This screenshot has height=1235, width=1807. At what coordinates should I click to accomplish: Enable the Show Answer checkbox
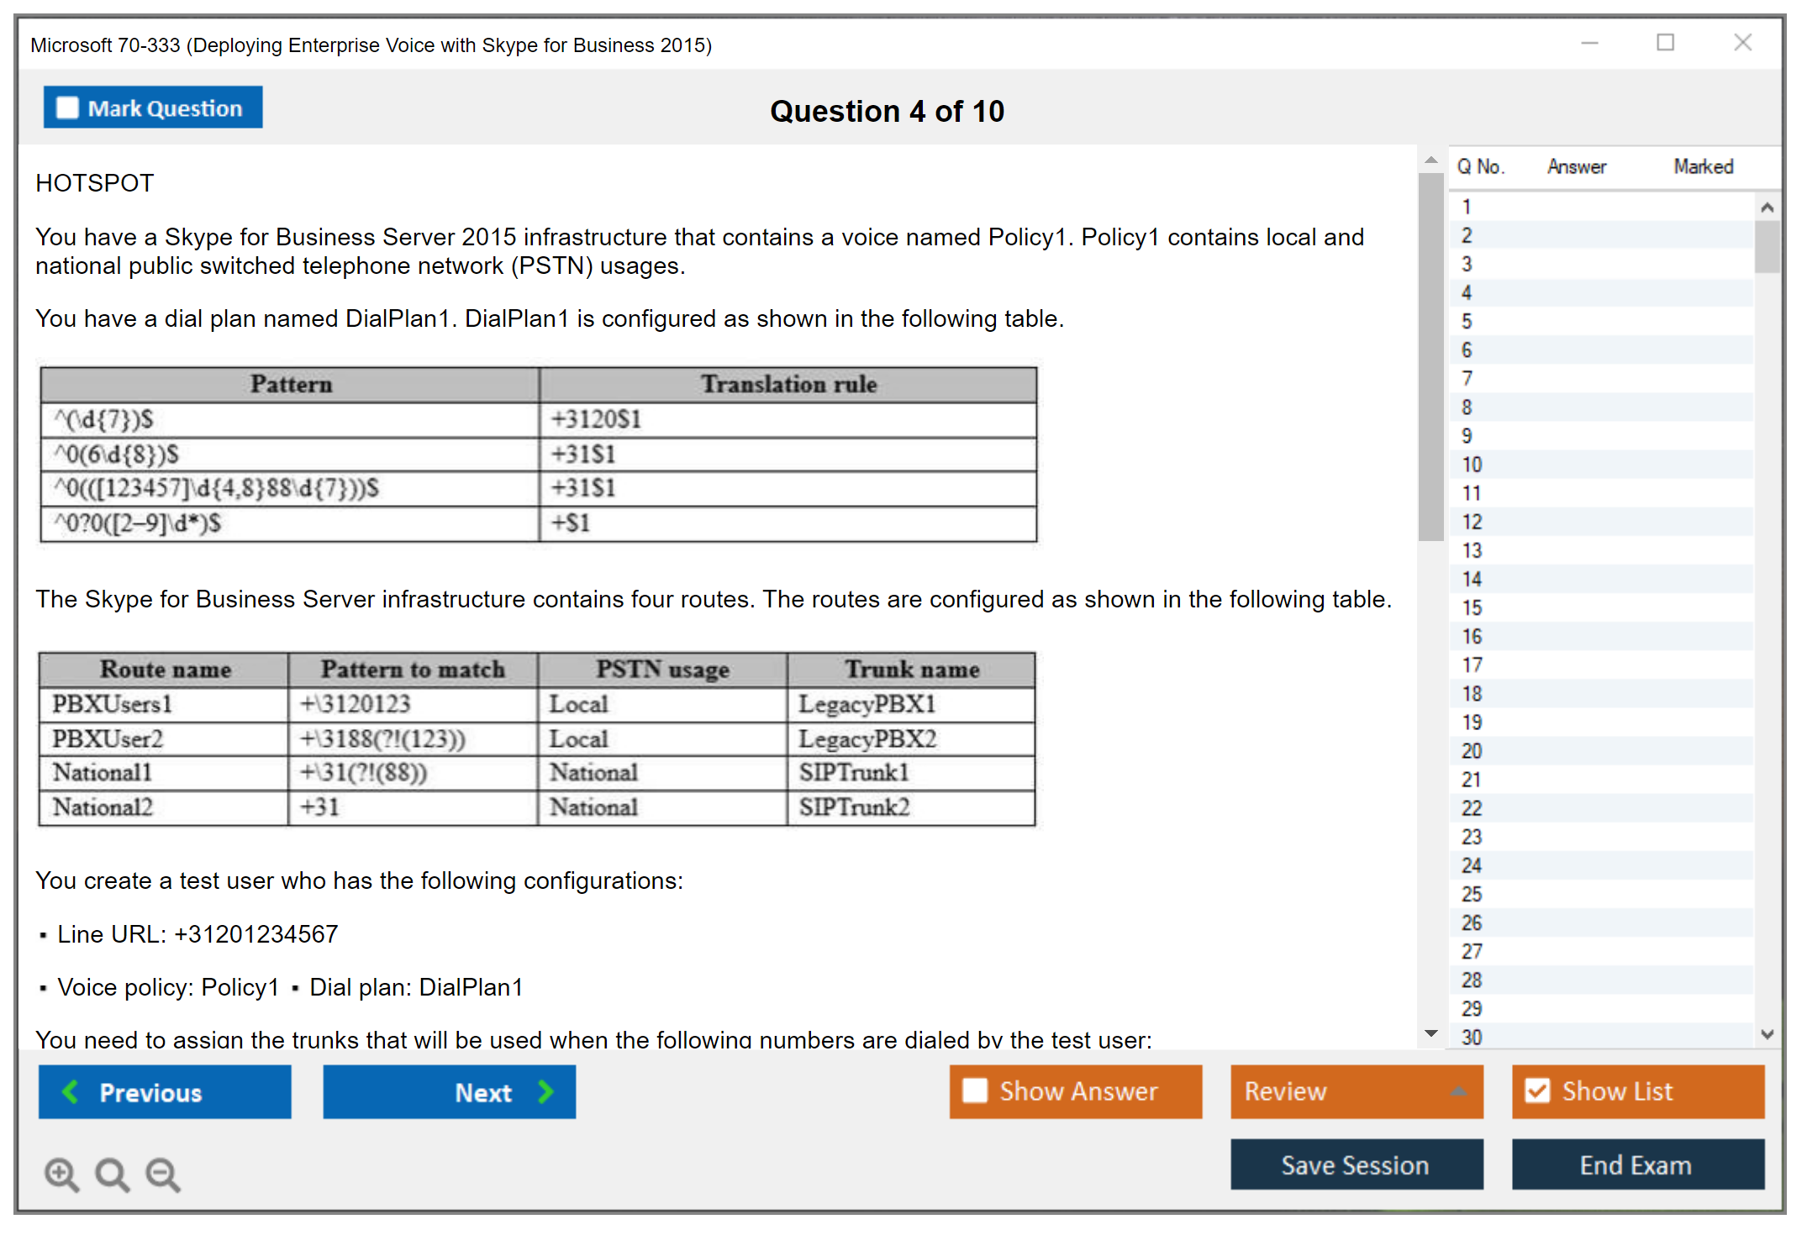[974, 1090]
